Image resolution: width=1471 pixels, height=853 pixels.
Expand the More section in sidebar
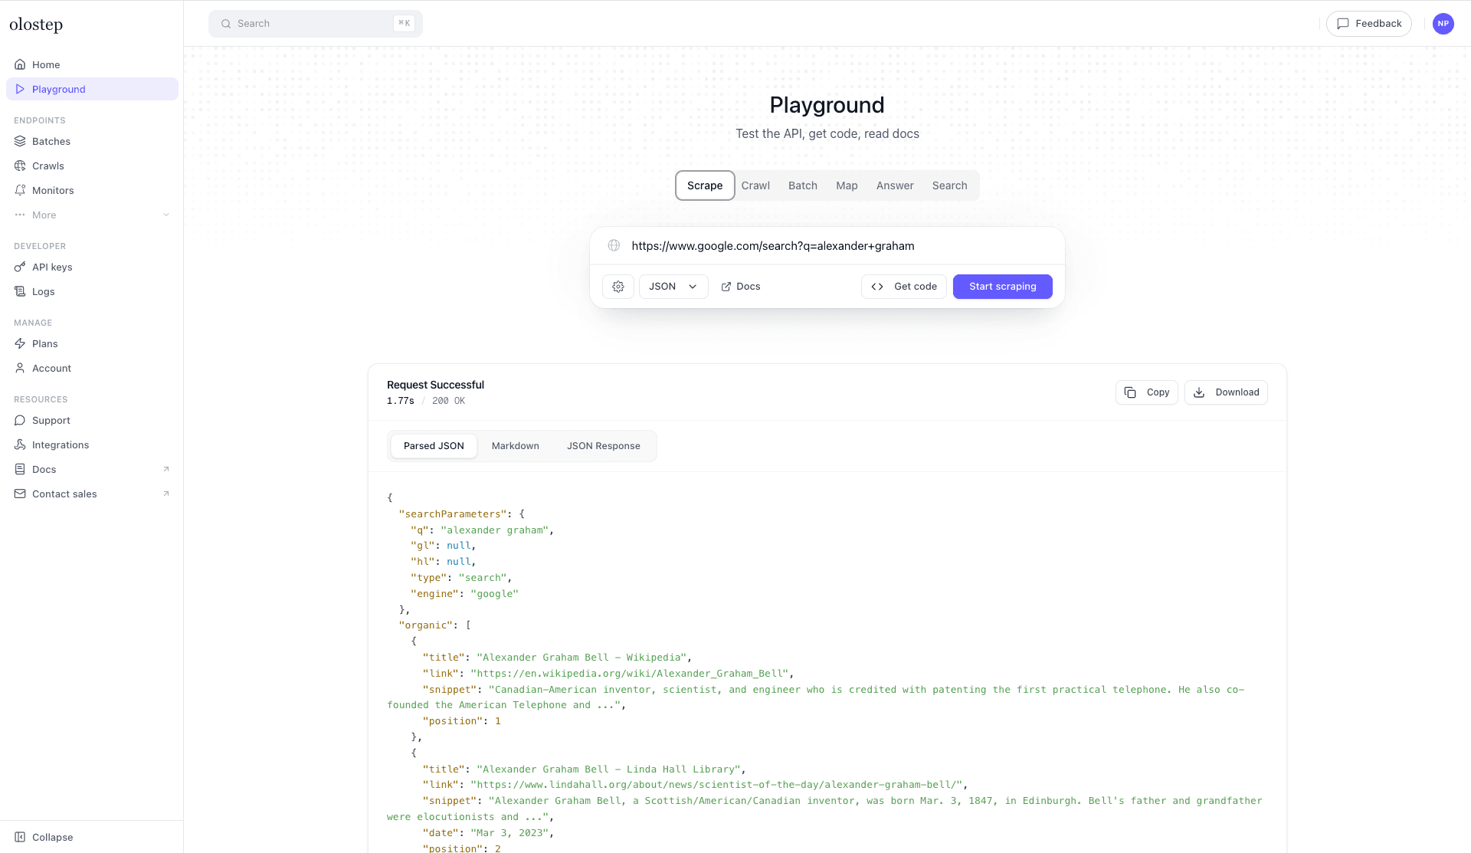(x=92, y=215)
